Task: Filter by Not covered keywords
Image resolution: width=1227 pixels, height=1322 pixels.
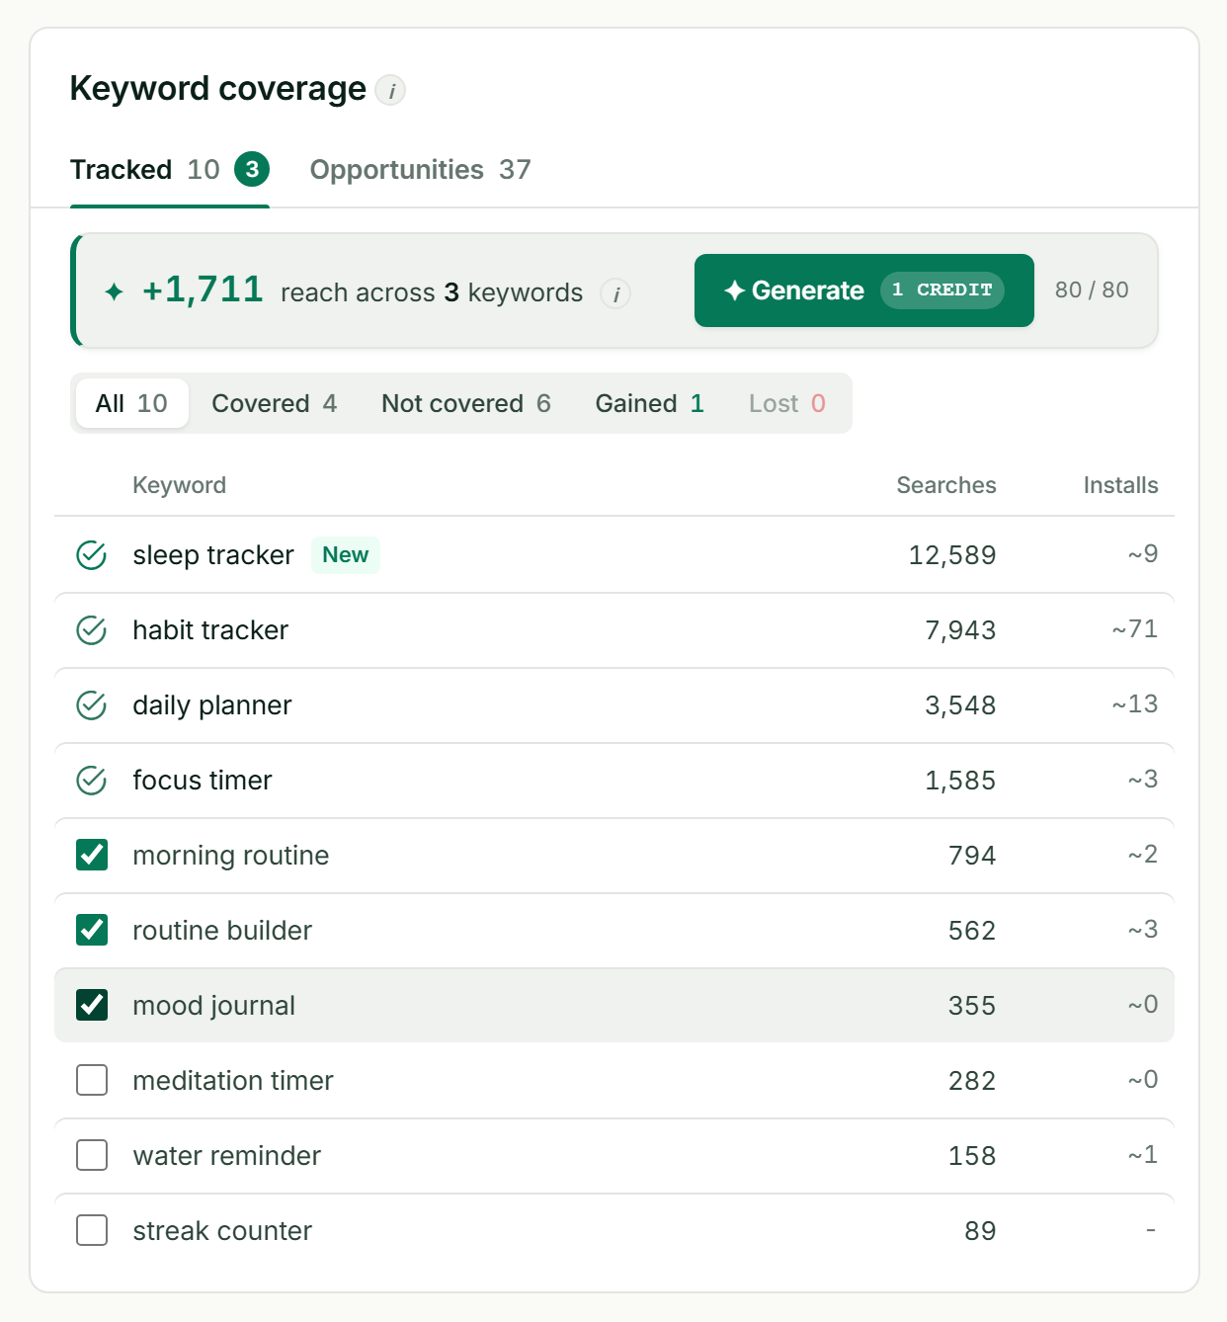Action: tap(466, 403)
